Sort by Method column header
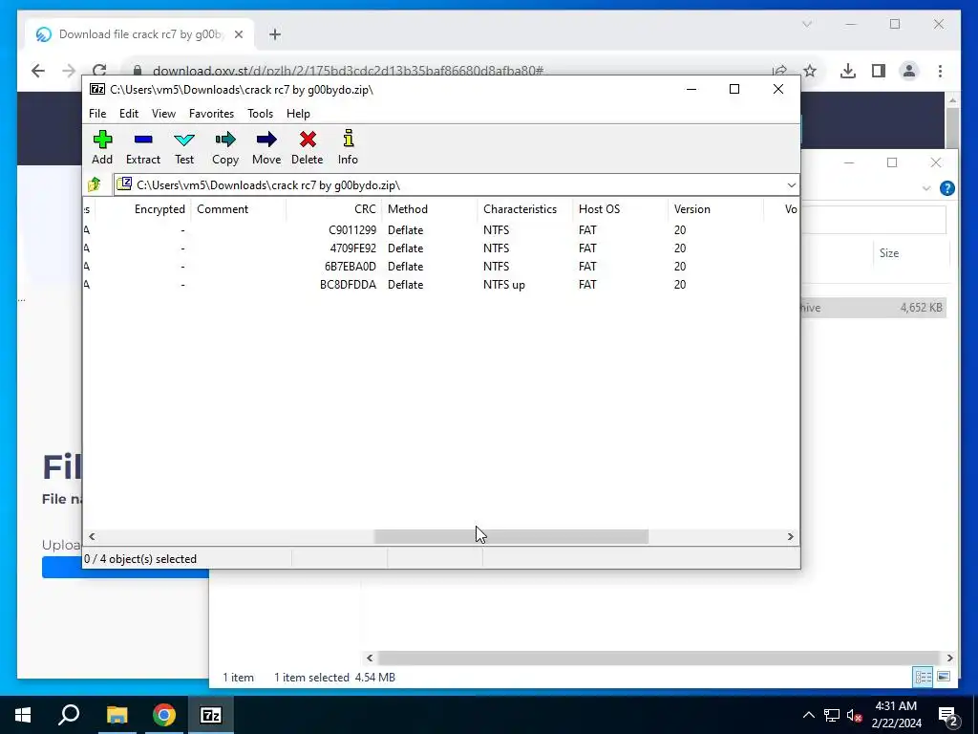The height and width of the screenshot is (734, 978). pyautogui.click(x=430, y=209)
